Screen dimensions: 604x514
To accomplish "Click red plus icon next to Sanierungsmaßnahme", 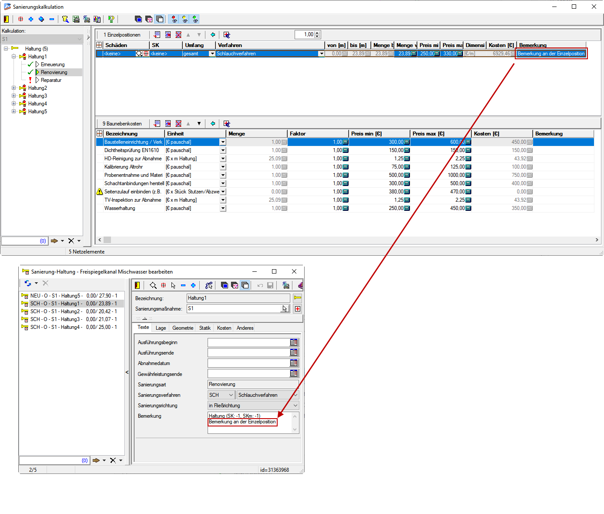I will pyautogui.click(x=298, y=309).
